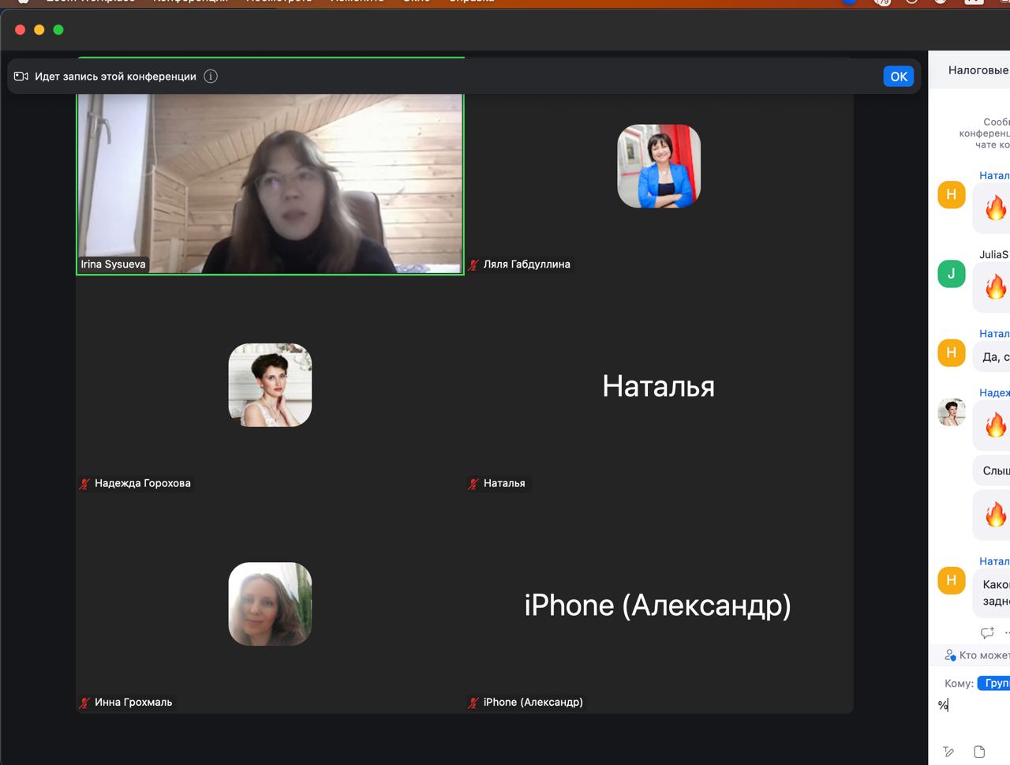
Task: Click the Irina Sysueva name label
Action: tap(113, 264)
